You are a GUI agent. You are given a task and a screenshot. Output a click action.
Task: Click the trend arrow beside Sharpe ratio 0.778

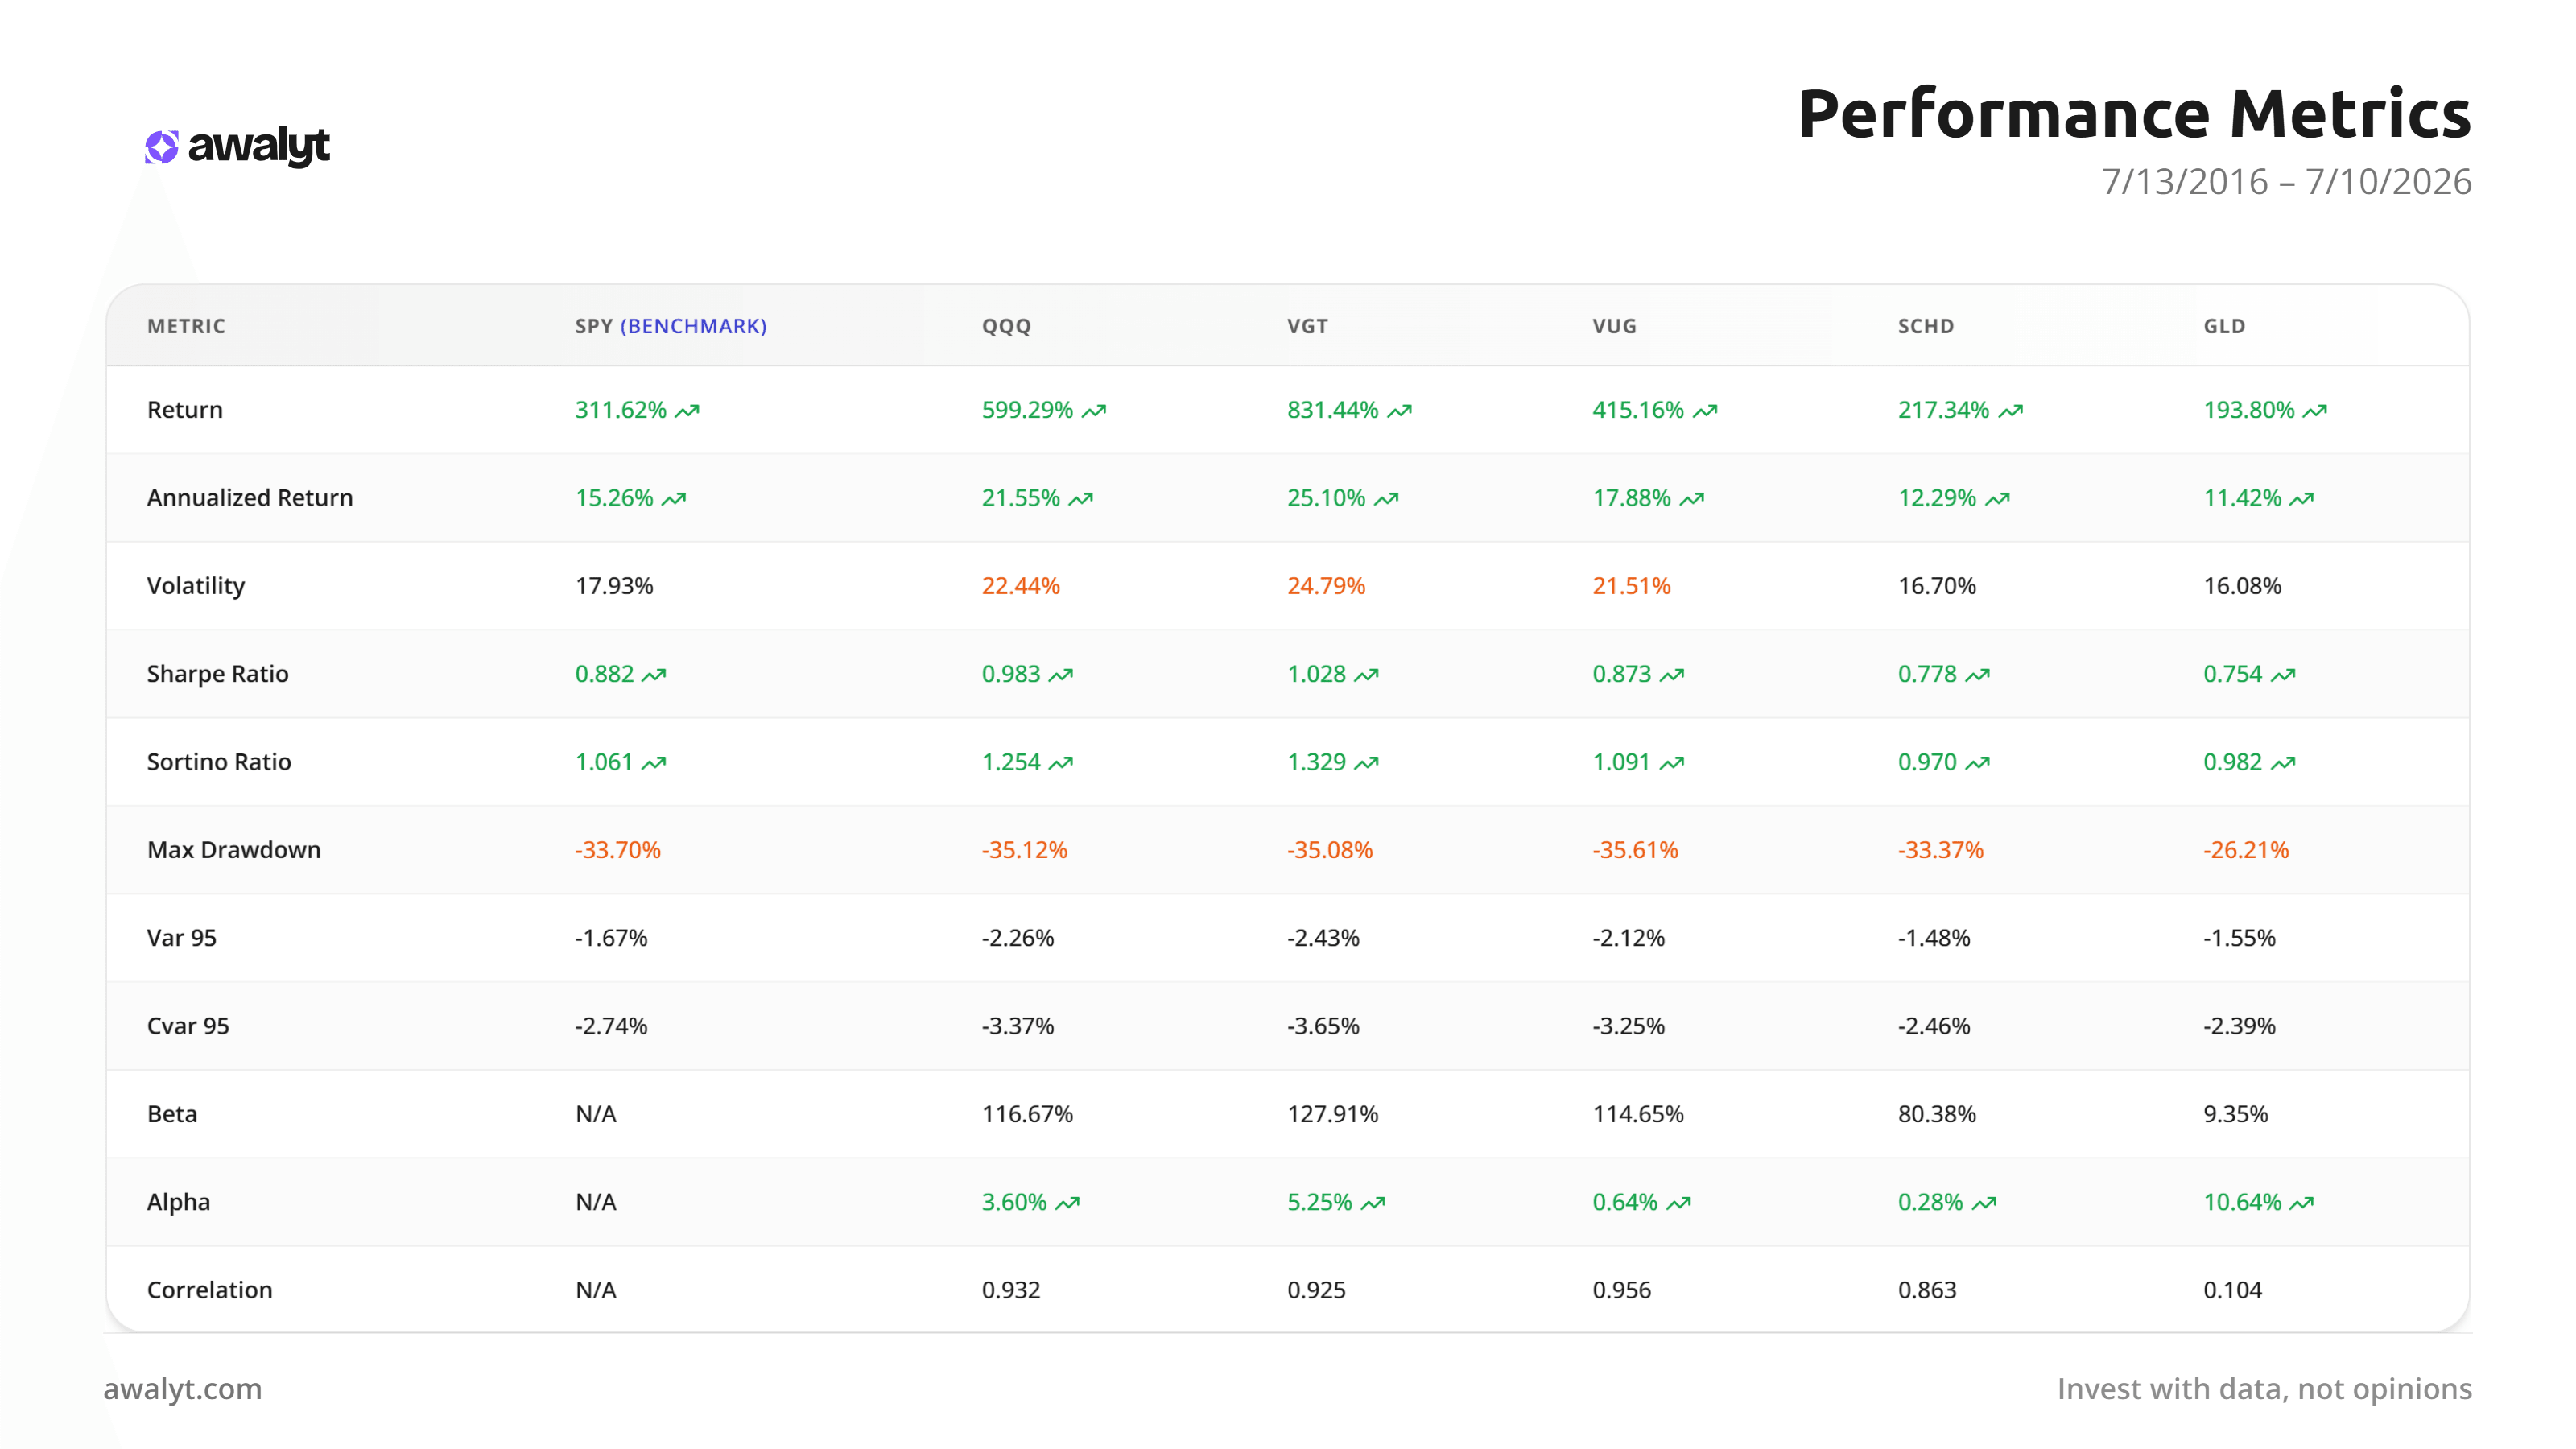1977,675
